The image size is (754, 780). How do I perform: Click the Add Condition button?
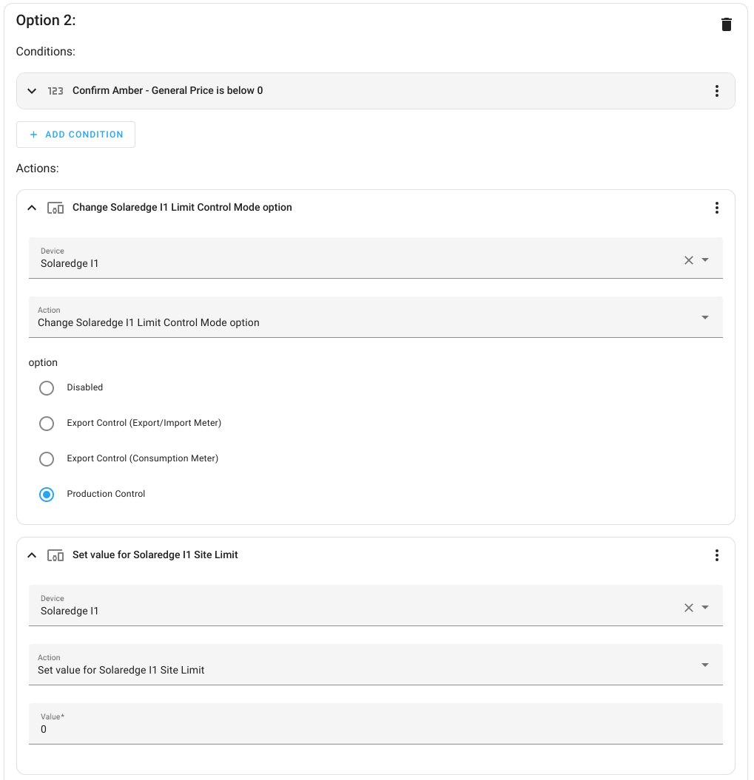tap(75, 135)
